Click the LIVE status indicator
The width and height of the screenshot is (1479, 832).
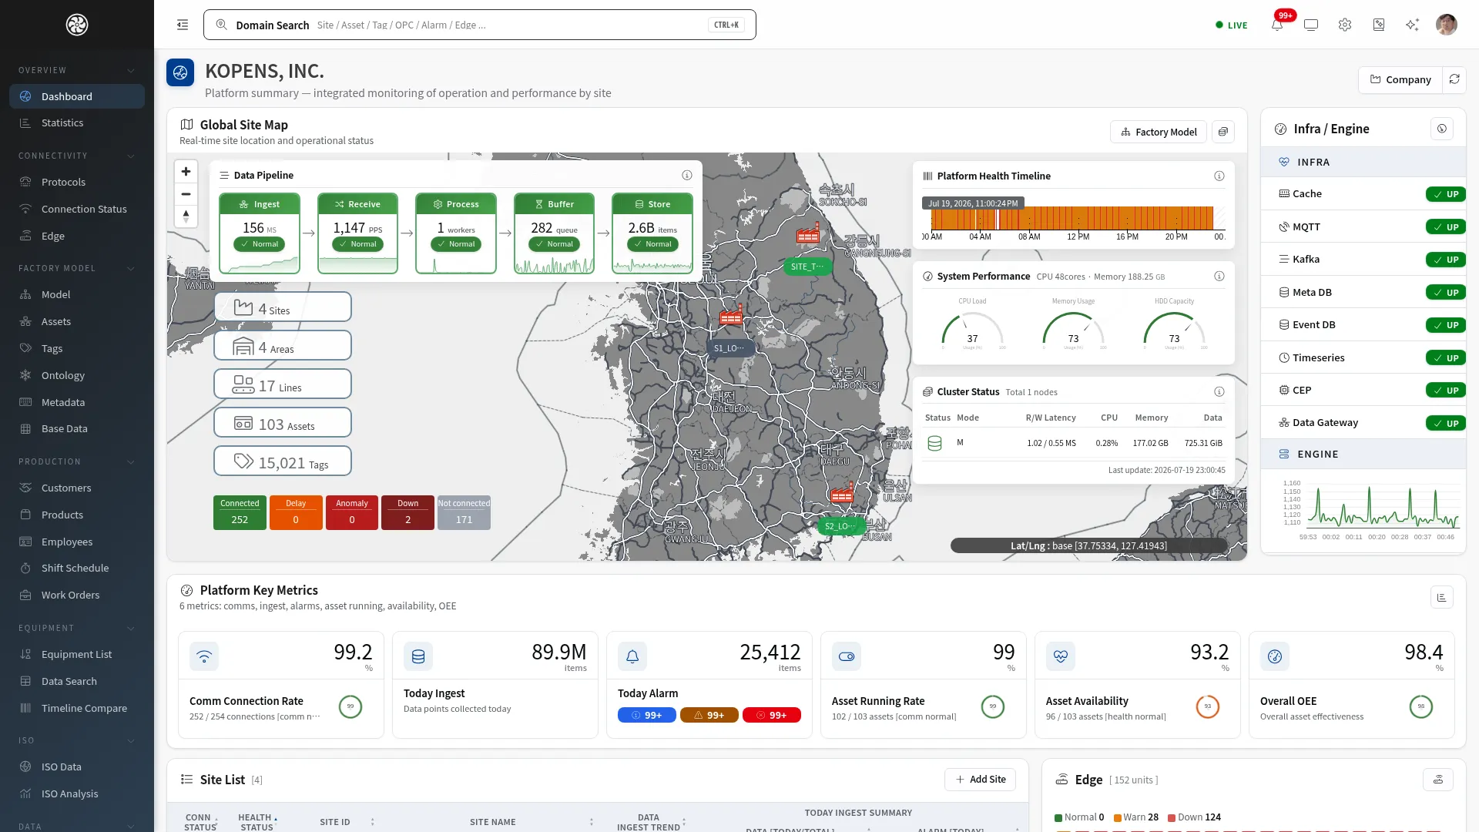(1232, 25)
